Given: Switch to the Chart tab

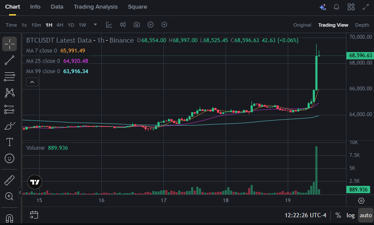Looking at the screenshot, I should pos(13,7).
